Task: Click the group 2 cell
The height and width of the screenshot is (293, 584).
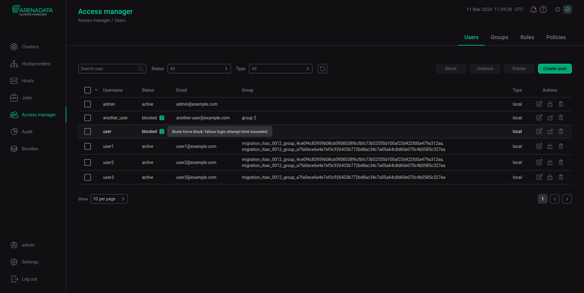Action: tap(249, 118)
